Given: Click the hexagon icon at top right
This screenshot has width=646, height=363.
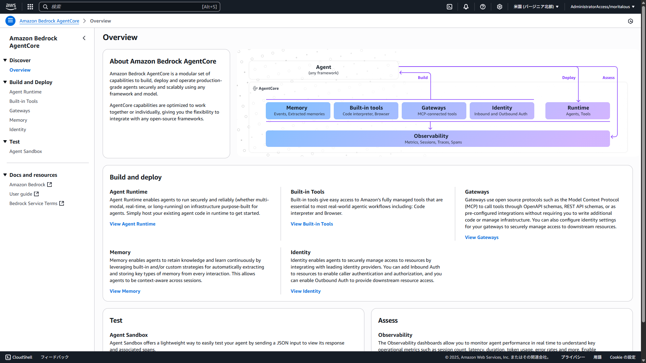Looking at the screenshot, I should (631, 21).
